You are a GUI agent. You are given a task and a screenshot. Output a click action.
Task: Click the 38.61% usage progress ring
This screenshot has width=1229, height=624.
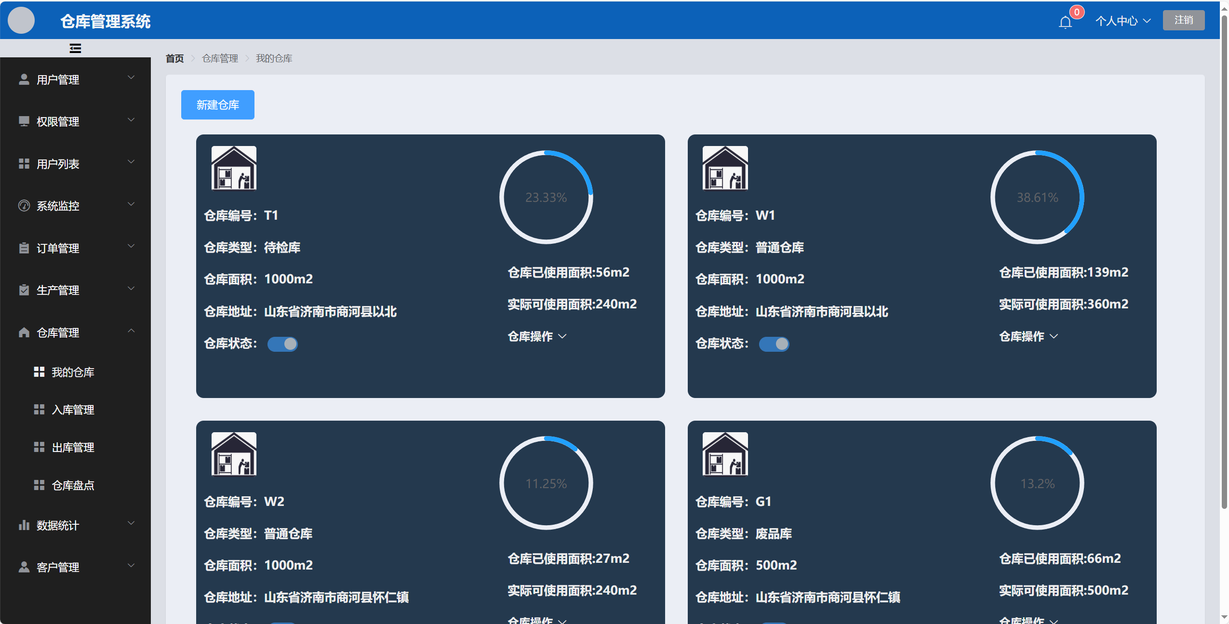tap(1036, 197)
